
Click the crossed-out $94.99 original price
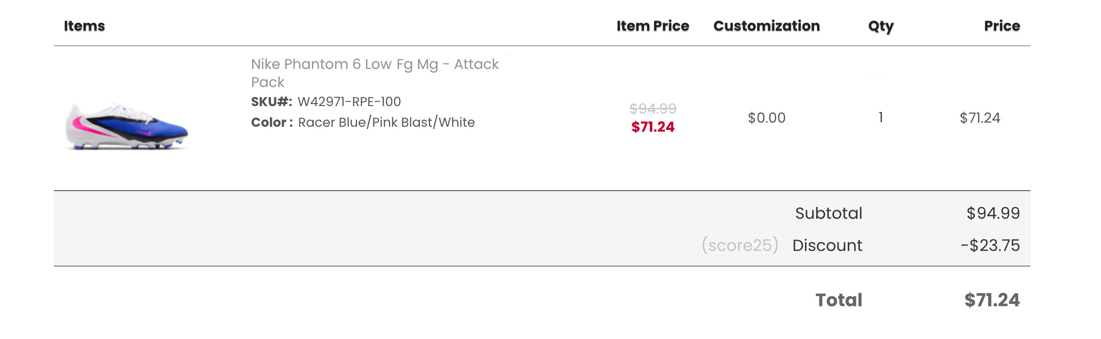click(653, 108)
